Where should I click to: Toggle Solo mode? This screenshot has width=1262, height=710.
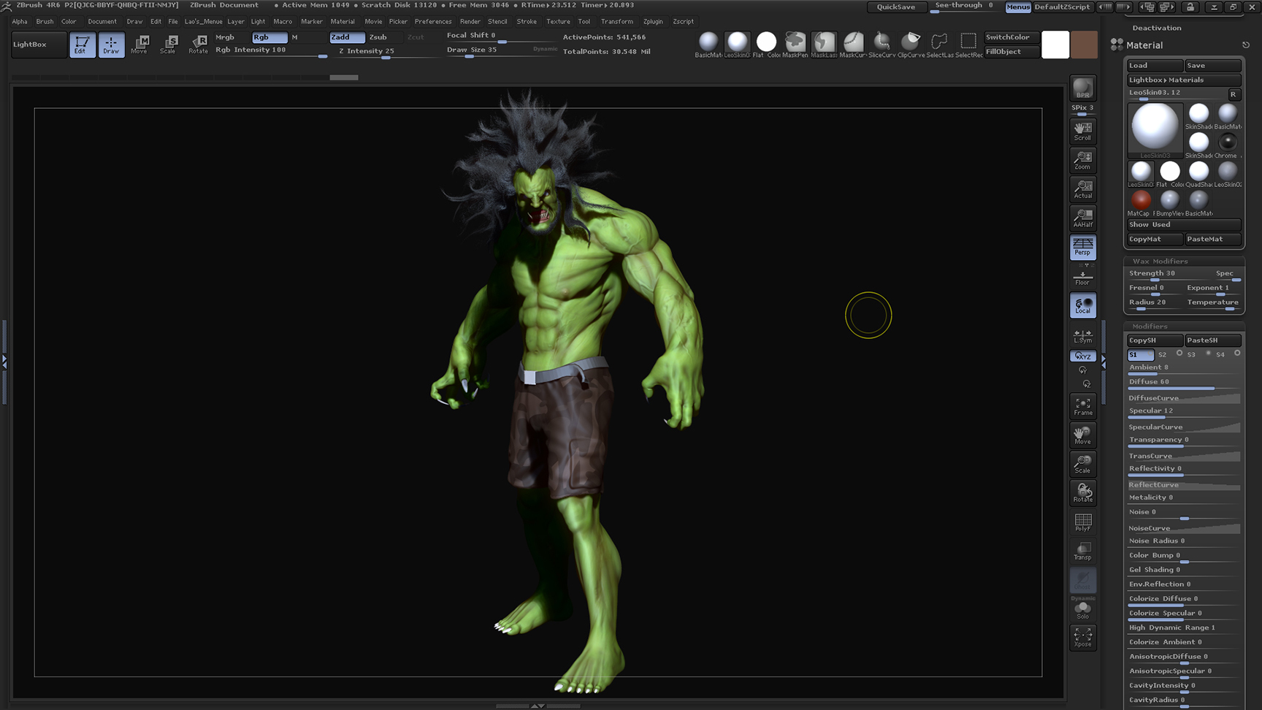[x=1083, y=609]
